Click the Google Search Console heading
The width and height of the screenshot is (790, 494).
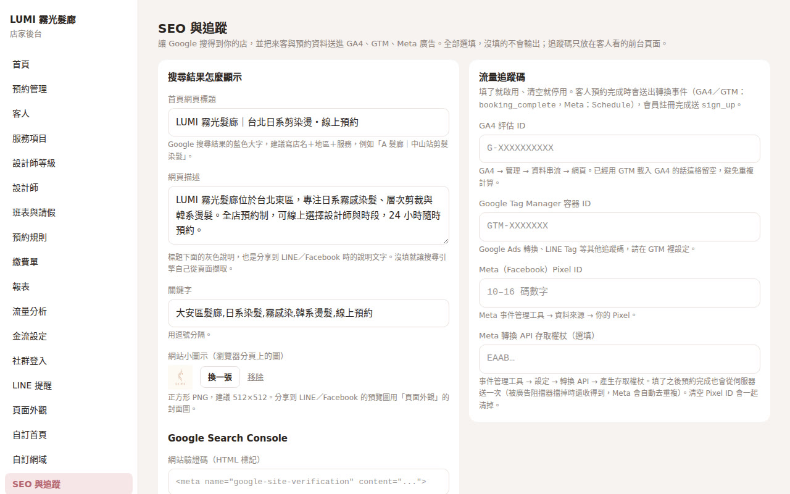point(228,438)
